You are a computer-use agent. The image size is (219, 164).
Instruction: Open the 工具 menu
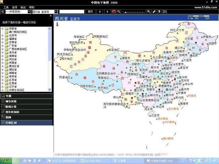pos(6,7)
